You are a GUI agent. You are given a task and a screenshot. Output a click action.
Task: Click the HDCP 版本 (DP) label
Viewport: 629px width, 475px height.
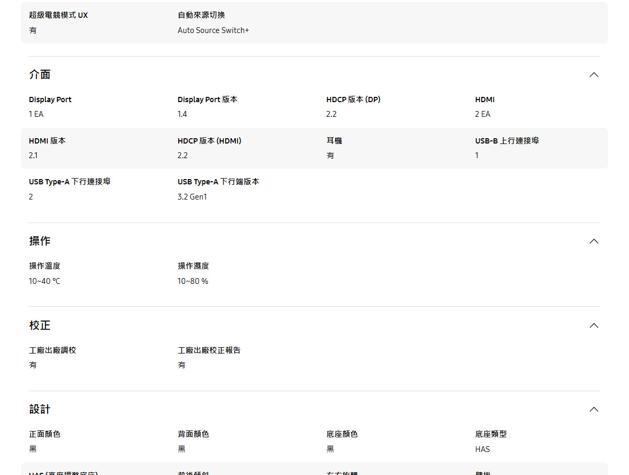pyautogui.click(x=353, y=100)
